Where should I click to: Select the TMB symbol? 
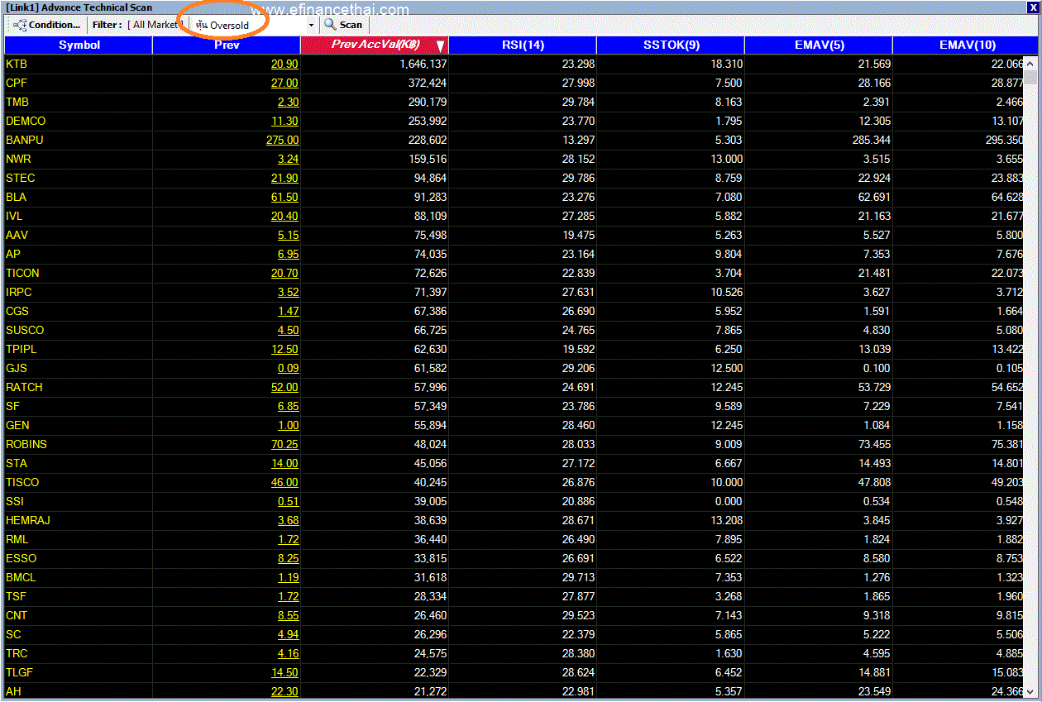click(x=17, y=102)
